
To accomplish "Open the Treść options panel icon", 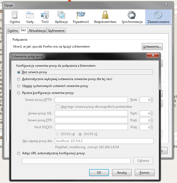I will [x=45, y=17].
